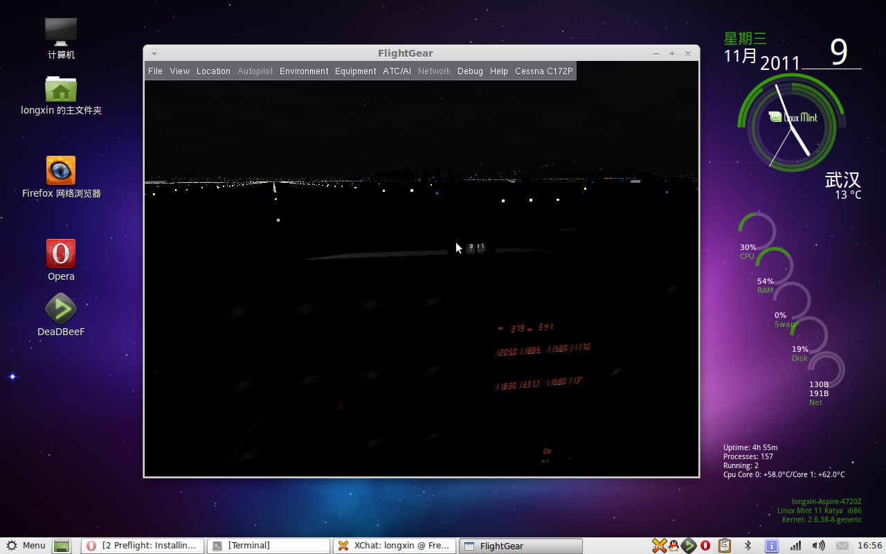Screen dimensions: 886x554
Task: Open the Cessna C172P menu
Action: coord(544,71)
